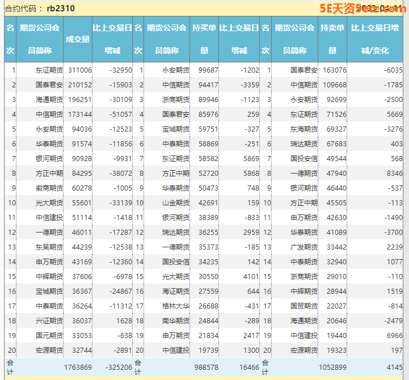Click the 格林大华 cell
Screen dimensions: 409x380
176,306
